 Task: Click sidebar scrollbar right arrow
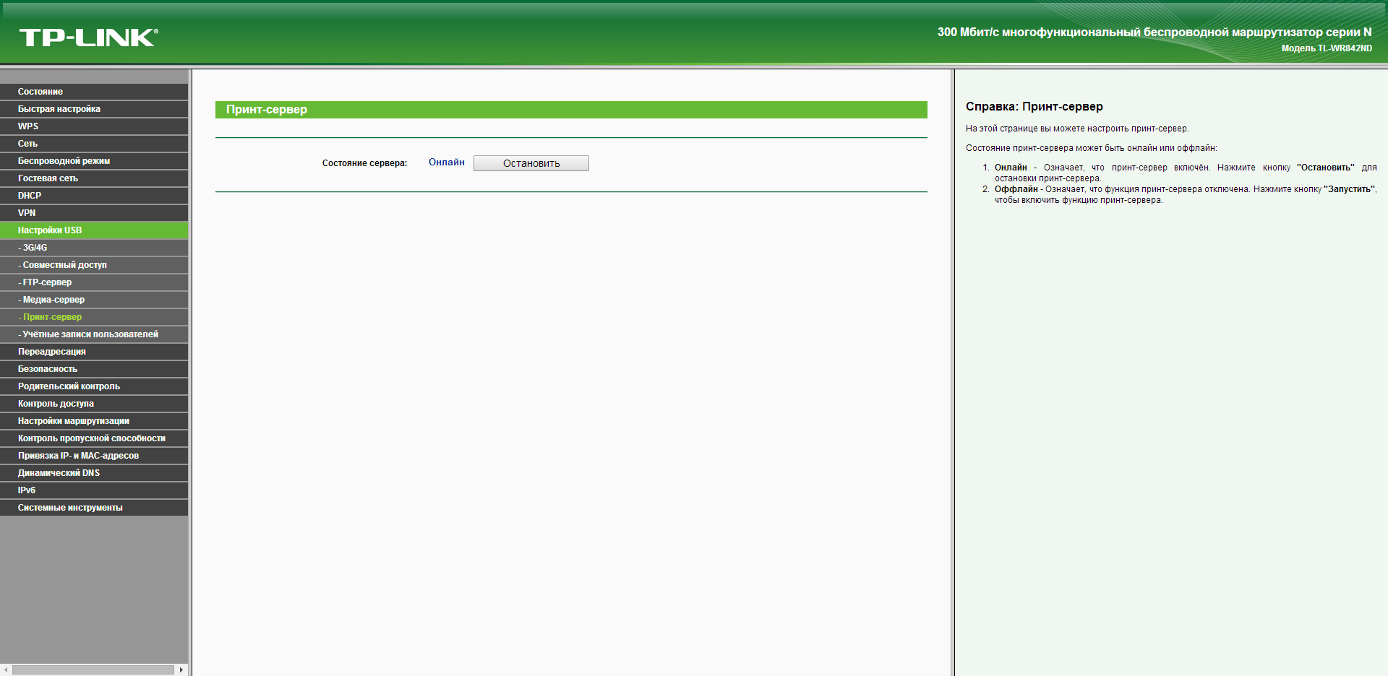[x=181, y=670]
